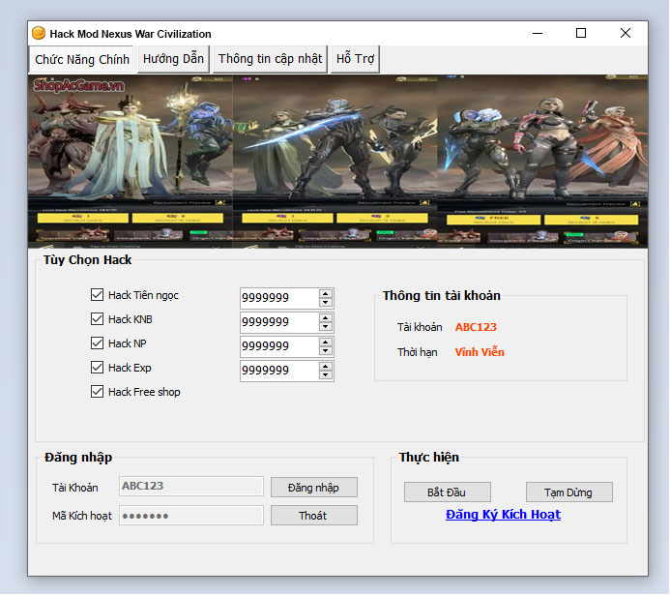Decrease the Hack Exp spinner value
The image size is (670, 596).
[326, 375]
